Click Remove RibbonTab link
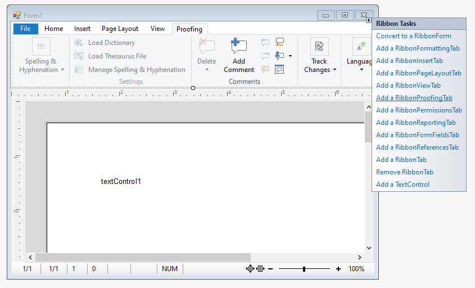475x288 pixels. tap(405, 172)
